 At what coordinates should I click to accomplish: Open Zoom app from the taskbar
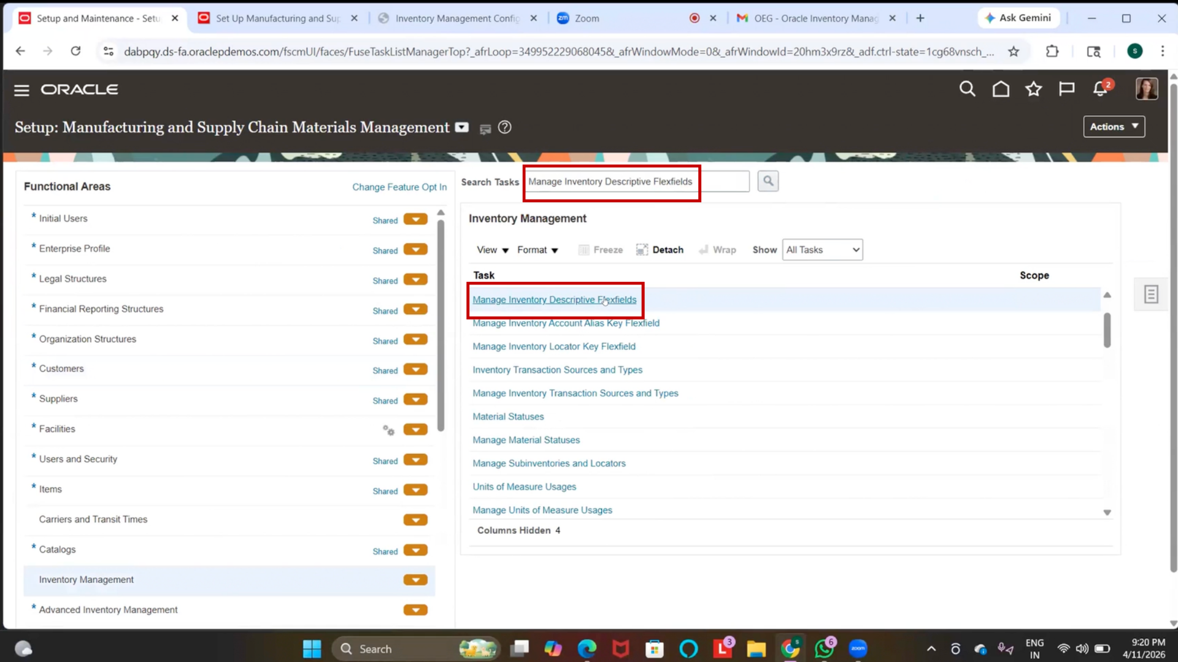click(x=858, y=649)
